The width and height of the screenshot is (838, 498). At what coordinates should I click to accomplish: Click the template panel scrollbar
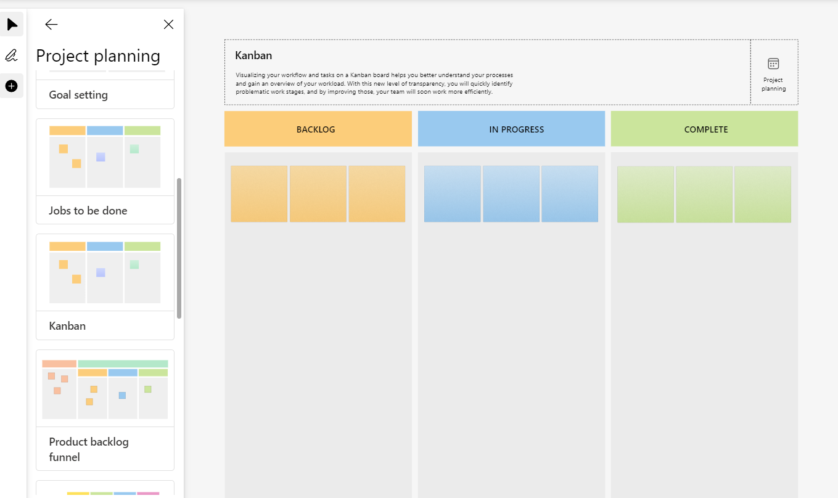click(179, 248)
